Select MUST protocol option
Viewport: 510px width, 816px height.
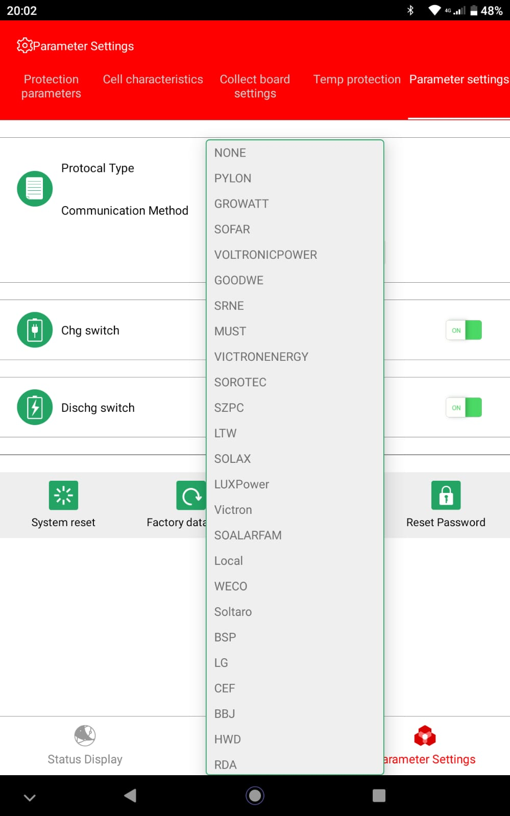(x=295, y=331)
